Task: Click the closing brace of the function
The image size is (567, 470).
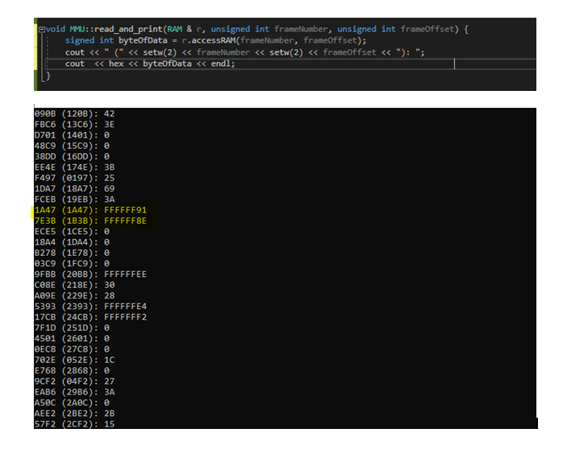Action: 48,76
